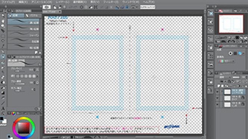The width and height of the screenshot is (248, 139).
Task: Click the layer opacity slider in Layer panel
Action: (236, 77)
